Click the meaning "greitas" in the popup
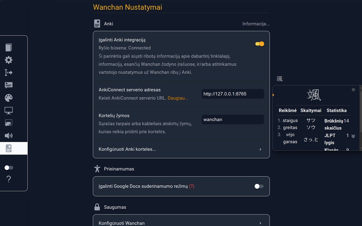Image resolution: width=362 pixels, height=226 pixels. point(290,127)
